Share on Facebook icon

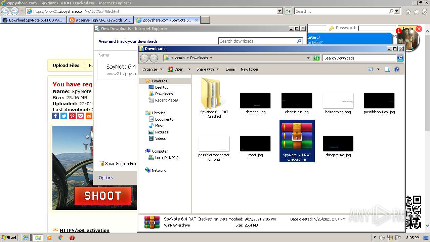pos(56,116)
